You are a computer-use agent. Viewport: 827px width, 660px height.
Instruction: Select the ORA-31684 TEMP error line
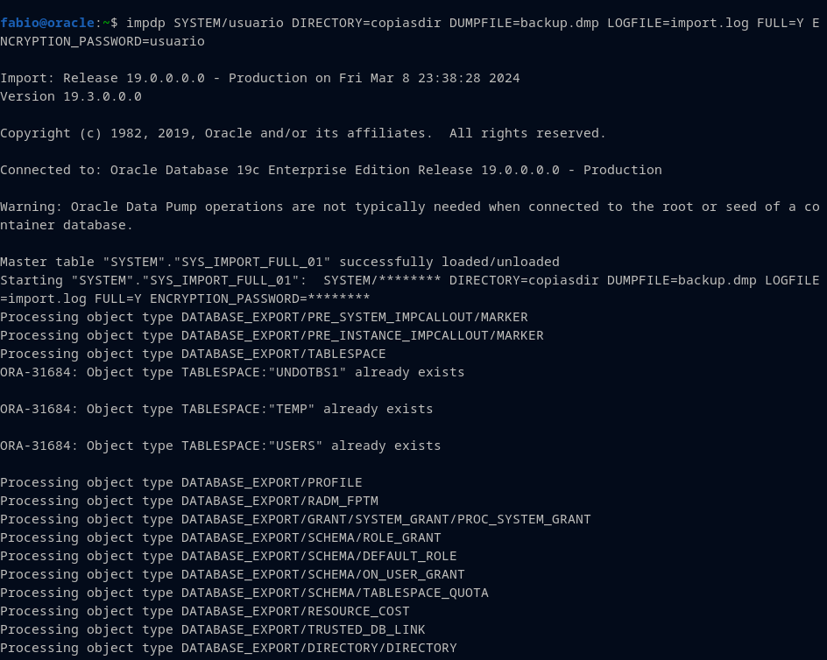coord(216,409)
